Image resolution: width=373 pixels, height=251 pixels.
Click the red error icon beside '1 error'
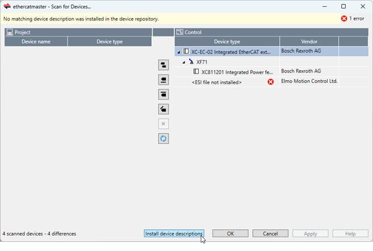click(344, 19)
